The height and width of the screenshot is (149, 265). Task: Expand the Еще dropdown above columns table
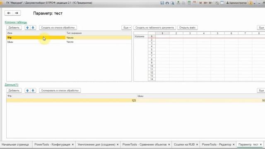tap(126, 28)
